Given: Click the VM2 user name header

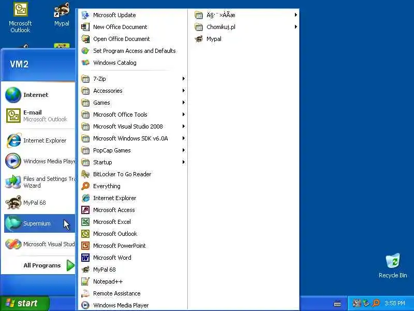Looking at the screenshot, I should (x=19, y=64).
